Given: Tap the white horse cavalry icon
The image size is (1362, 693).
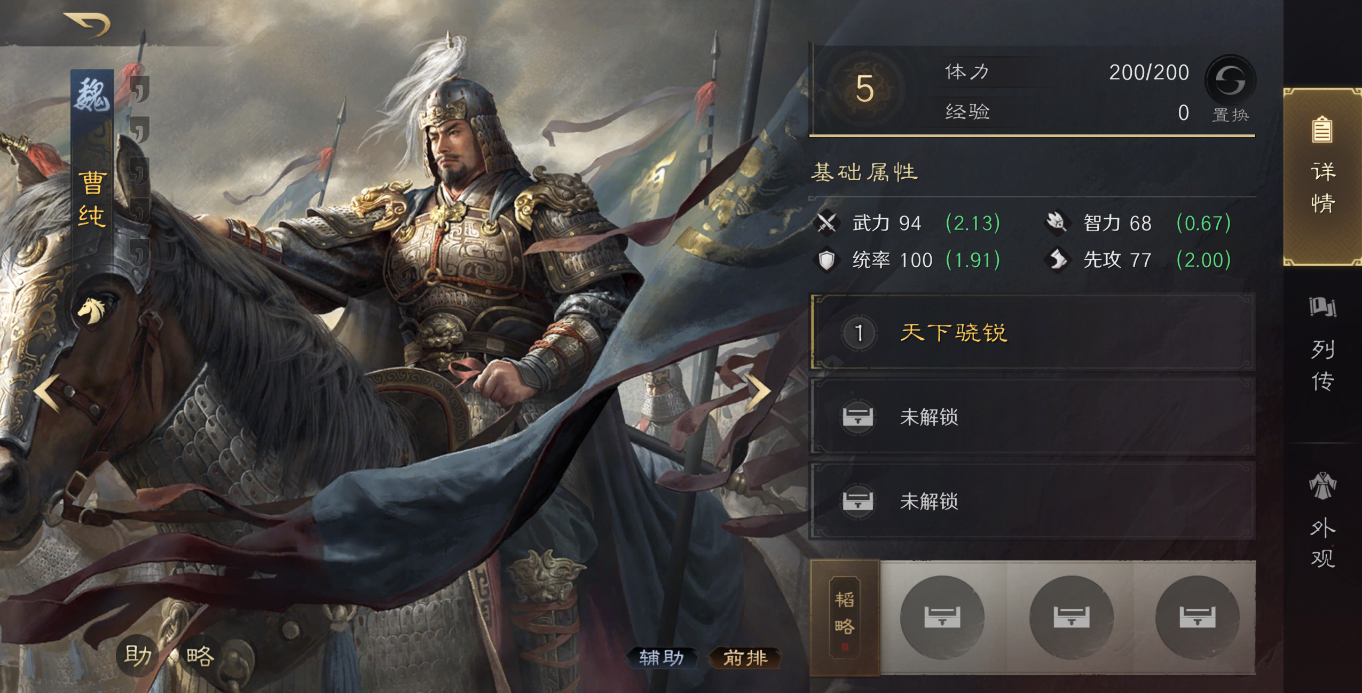Looking at the screenshot, I should pyautogui.click(x=92, y=310).
